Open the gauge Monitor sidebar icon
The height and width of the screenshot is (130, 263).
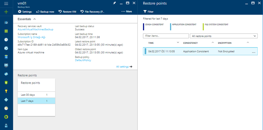click(6, 108)
